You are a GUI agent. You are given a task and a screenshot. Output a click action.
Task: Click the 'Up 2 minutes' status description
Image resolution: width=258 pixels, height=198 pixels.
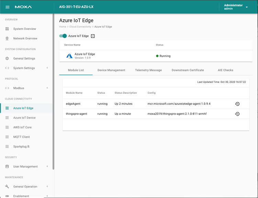(123, 104)
